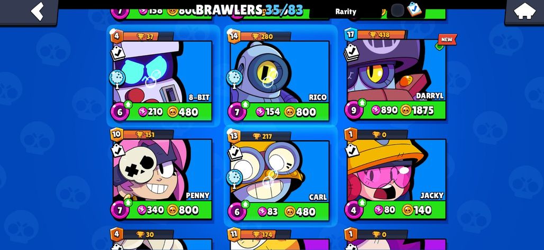Open the Rarity sort dropdown
Image resolution: width=544 pixels, height=250 pixels.
[346, 12]
